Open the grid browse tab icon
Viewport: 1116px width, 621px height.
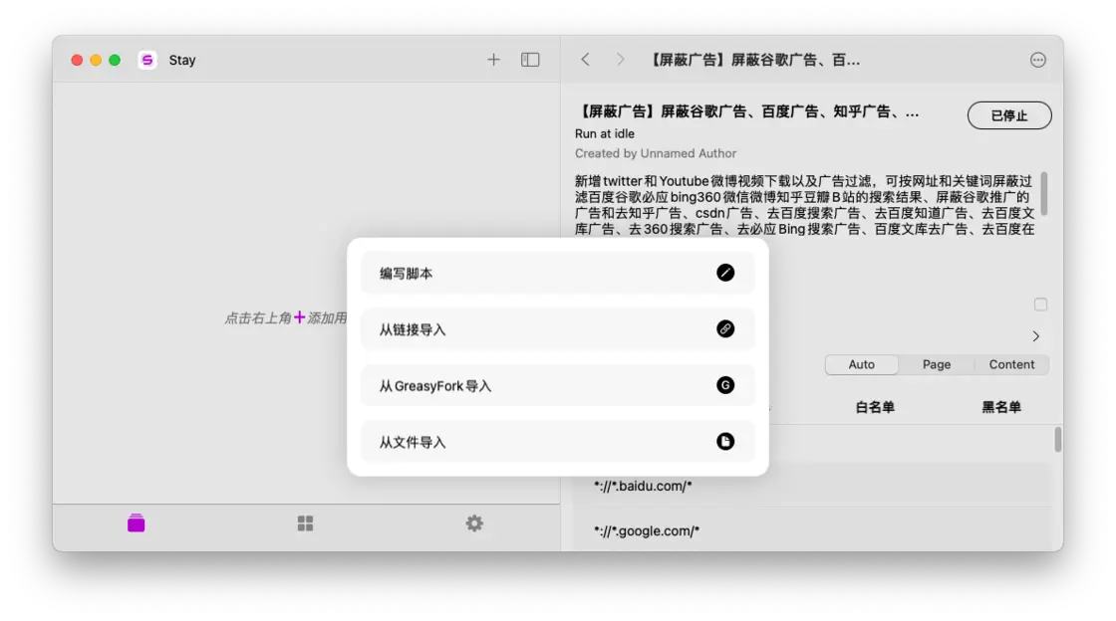click(305, 523)
